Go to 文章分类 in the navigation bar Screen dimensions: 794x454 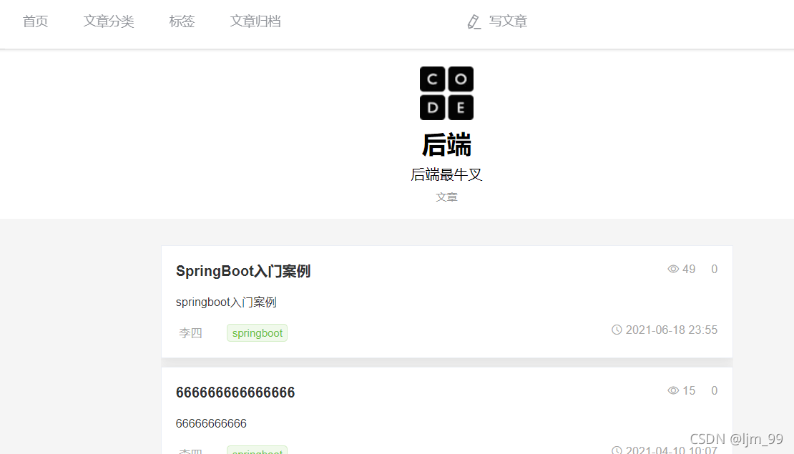pos(108,21)
